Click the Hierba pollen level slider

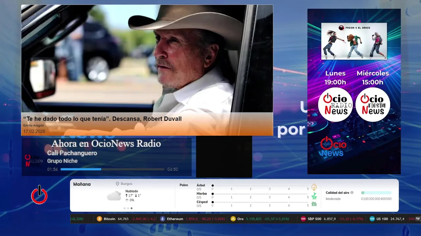[260, 194]
